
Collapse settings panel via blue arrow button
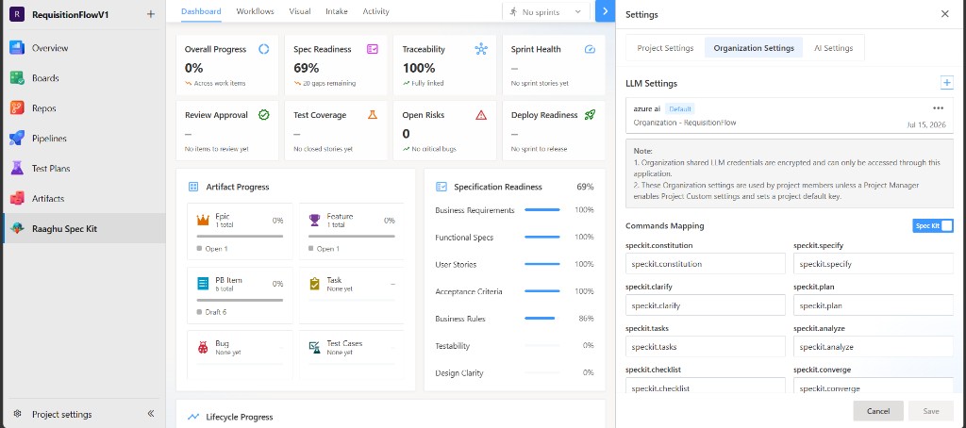605,11
